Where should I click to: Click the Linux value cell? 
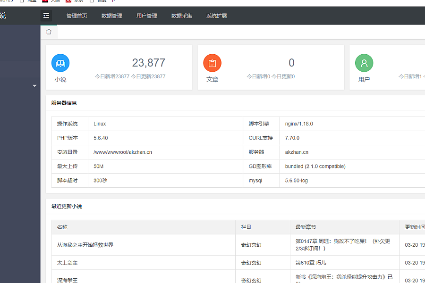(165, 124)
